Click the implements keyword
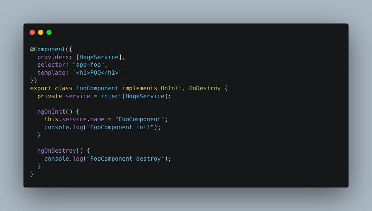Screen dimensions: 372x211 pyautogui.click(x=139, y=88)
